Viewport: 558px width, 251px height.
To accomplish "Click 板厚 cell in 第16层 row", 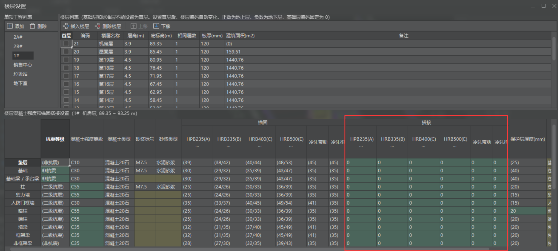I will coord(212,84).
